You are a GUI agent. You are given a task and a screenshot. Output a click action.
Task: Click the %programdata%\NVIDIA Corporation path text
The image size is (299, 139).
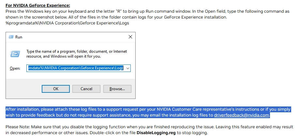click(67, 23)
